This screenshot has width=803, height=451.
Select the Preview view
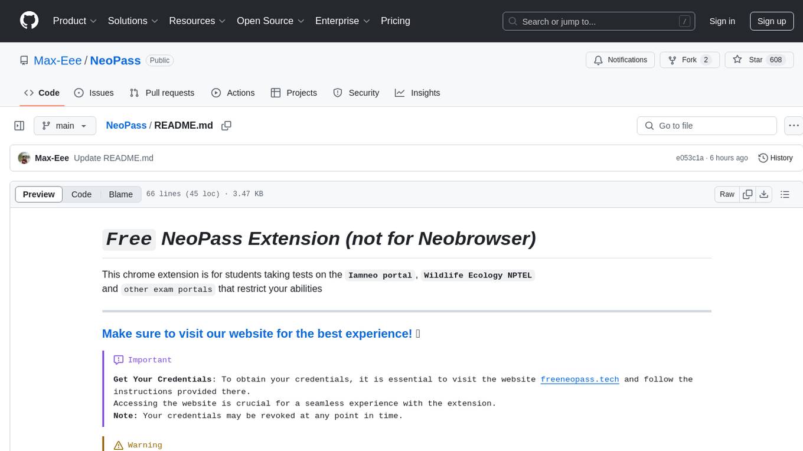point(39,194)
